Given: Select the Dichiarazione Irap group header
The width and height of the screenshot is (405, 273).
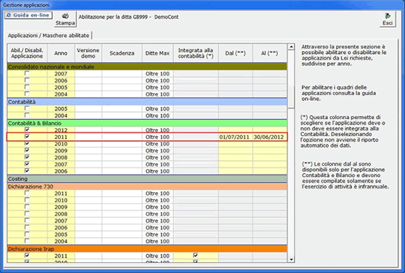Looking at the screenshot, I should point(147,249).
